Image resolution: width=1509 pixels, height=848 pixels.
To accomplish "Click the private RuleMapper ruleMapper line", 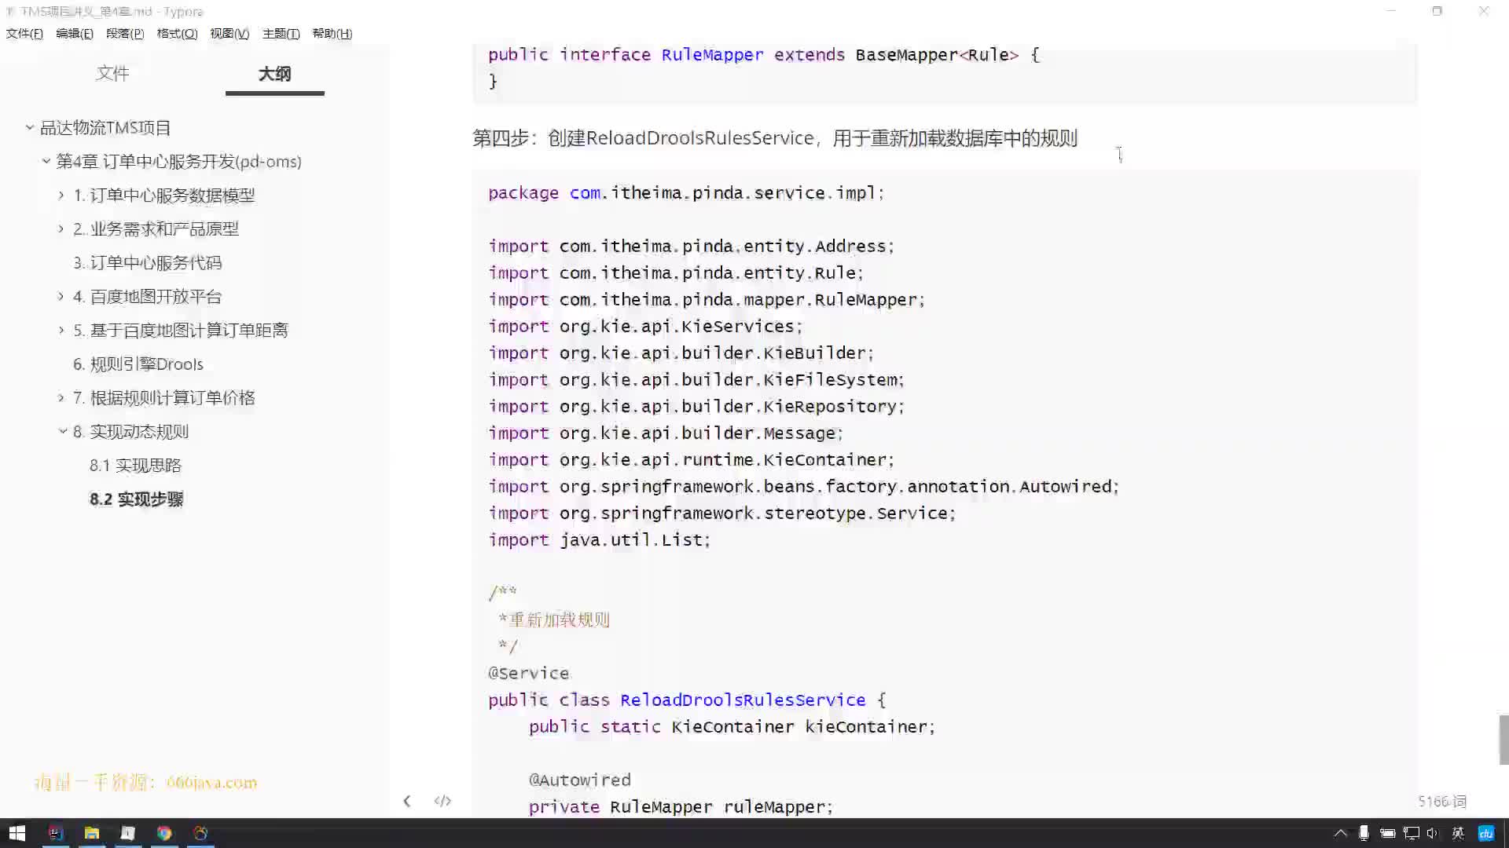I will (x=681, y=807).
